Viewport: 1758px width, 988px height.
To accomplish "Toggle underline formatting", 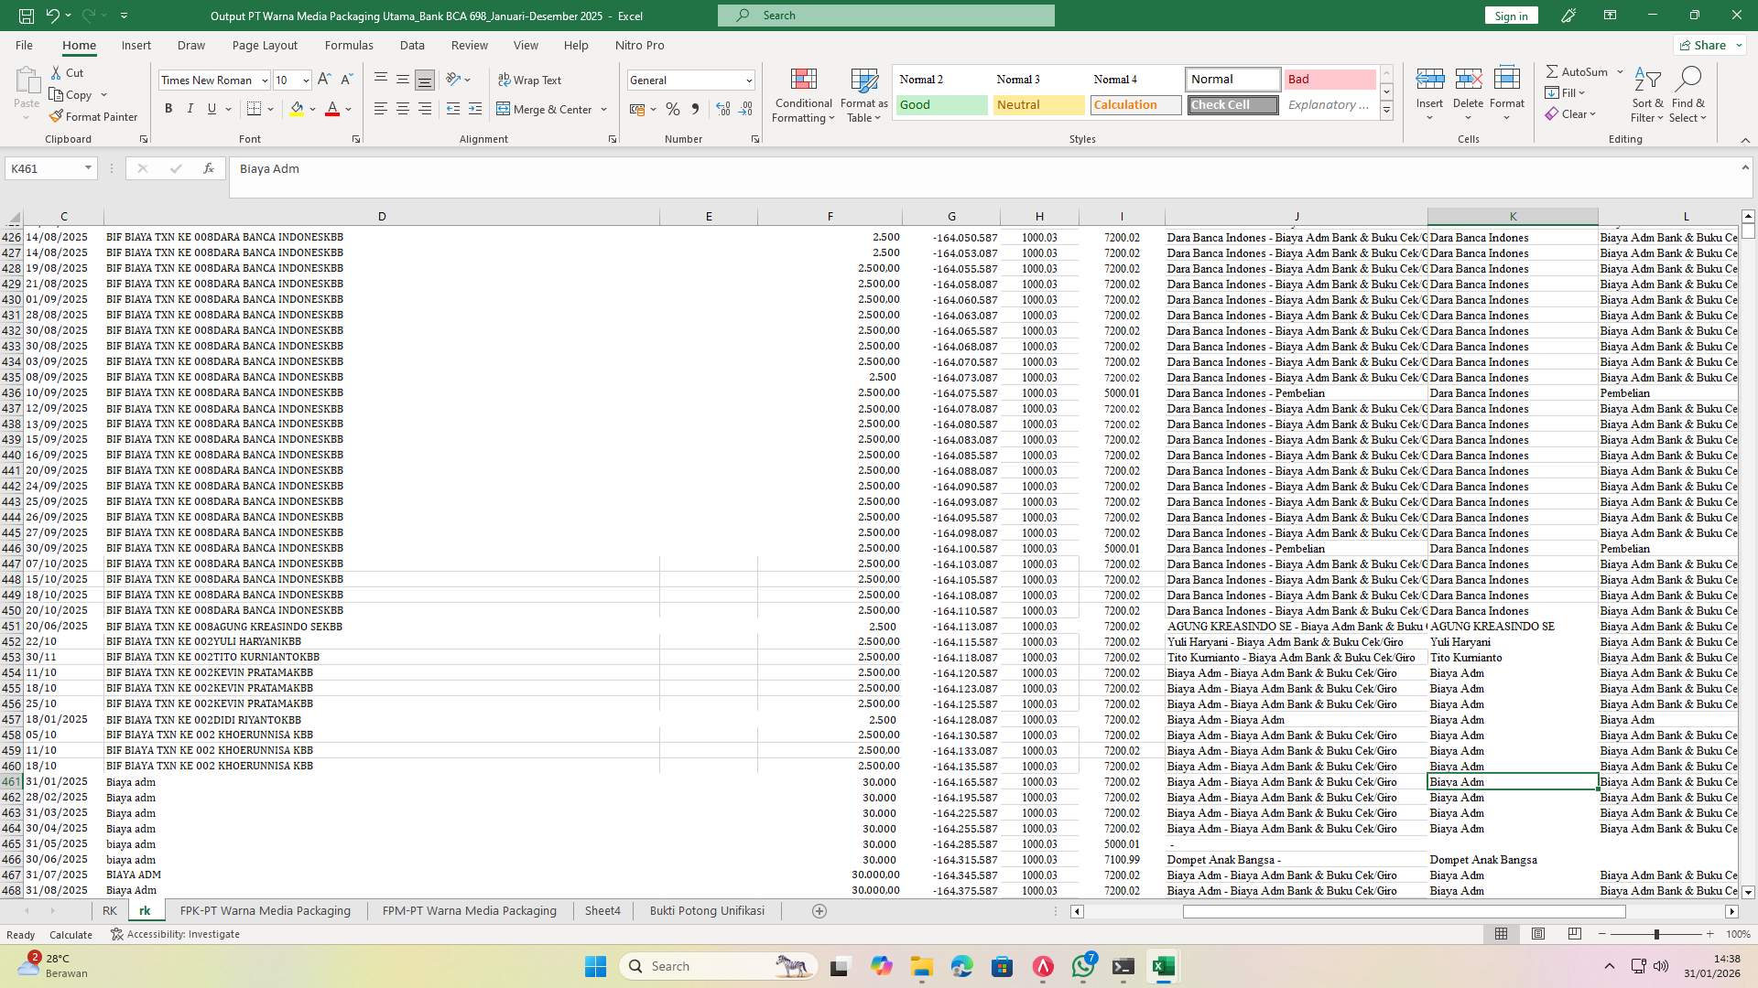I will click(210, 108).
